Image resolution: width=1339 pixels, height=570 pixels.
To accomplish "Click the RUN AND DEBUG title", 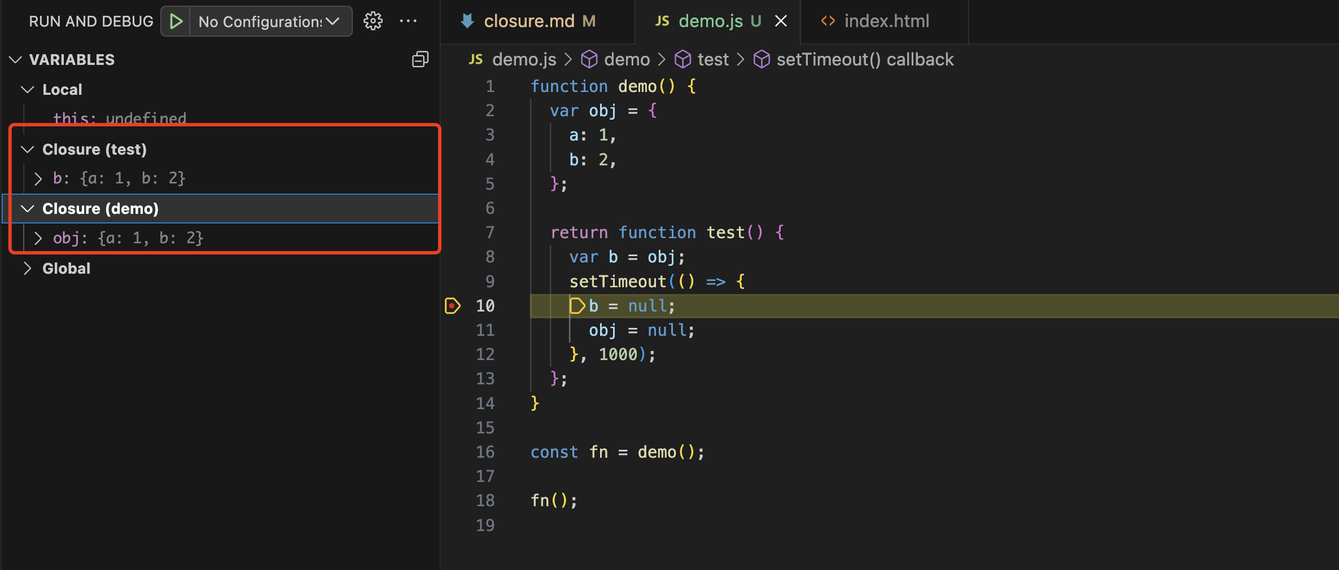I will [x=91, y=21].
